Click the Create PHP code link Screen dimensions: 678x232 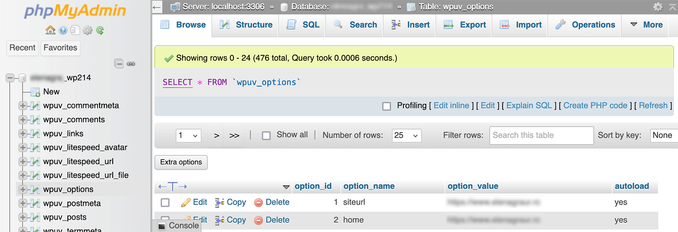pyautogui.click(x=595, y=106)
